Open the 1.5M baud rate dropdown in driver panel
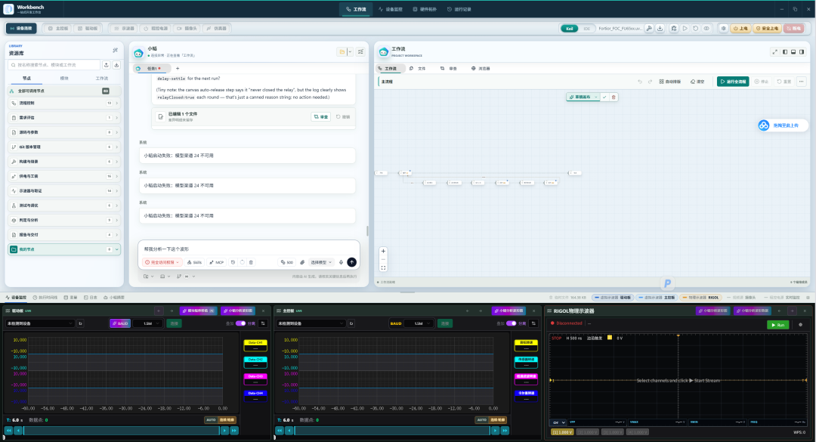The image size is (816, 442). coord(150,324)
